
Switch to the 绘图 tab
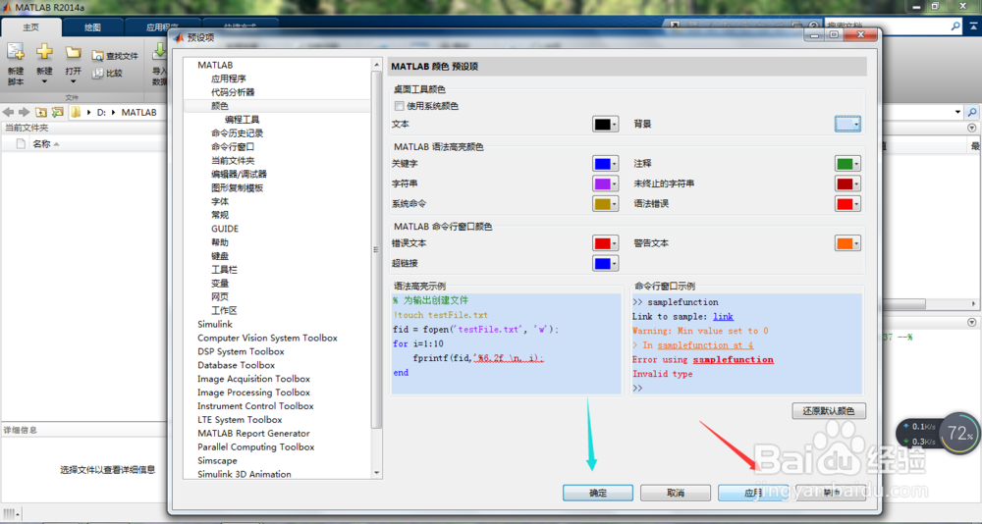click(x=92, y=26)
